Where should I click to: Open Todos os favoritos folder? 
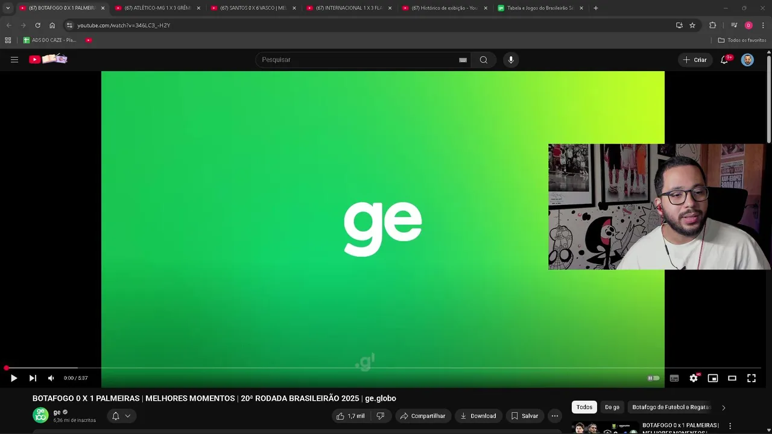pyautogui.click(x=742, y=40)
